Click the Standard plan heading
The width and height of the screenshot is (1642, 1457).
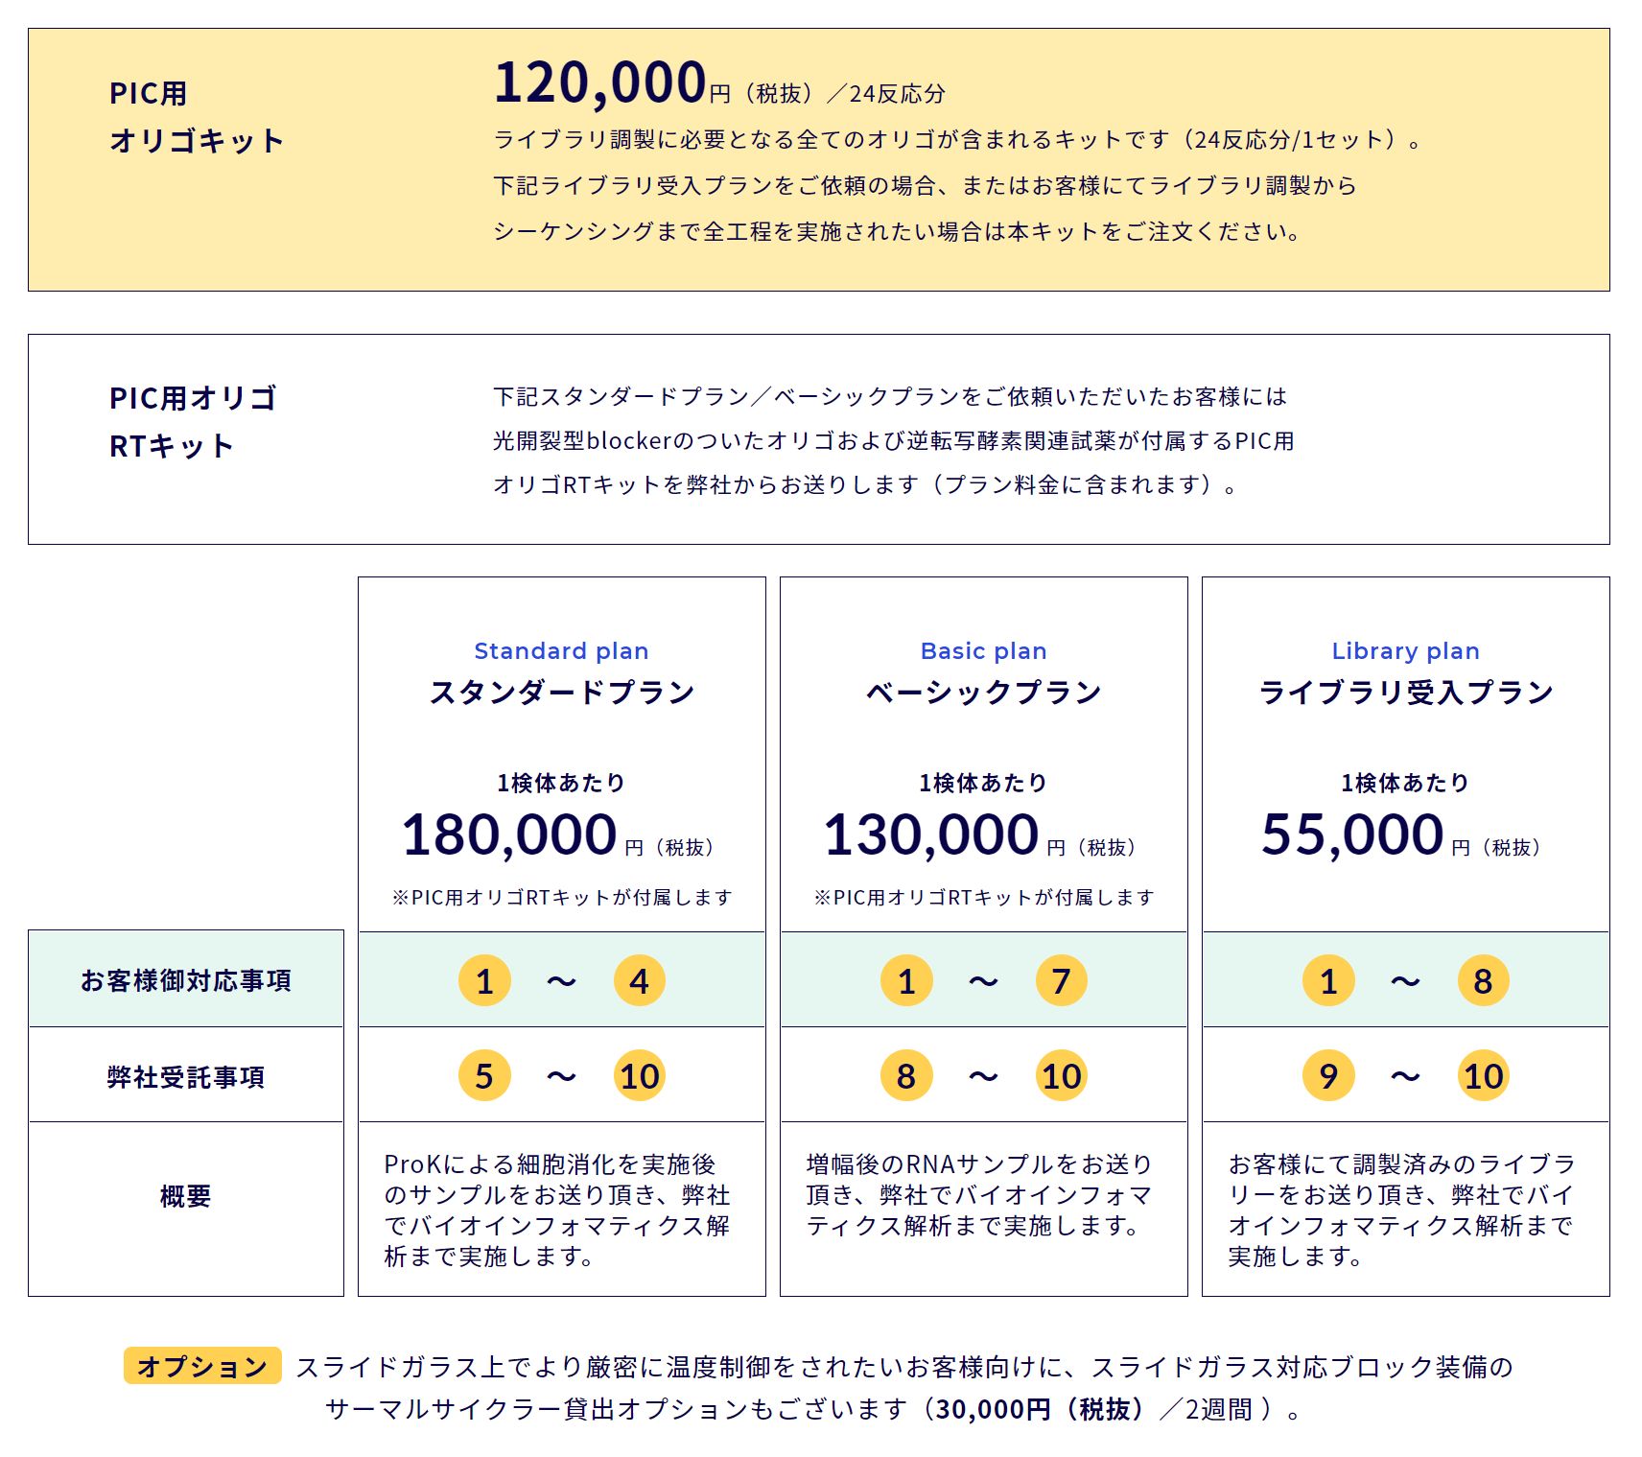pos(561,651)
